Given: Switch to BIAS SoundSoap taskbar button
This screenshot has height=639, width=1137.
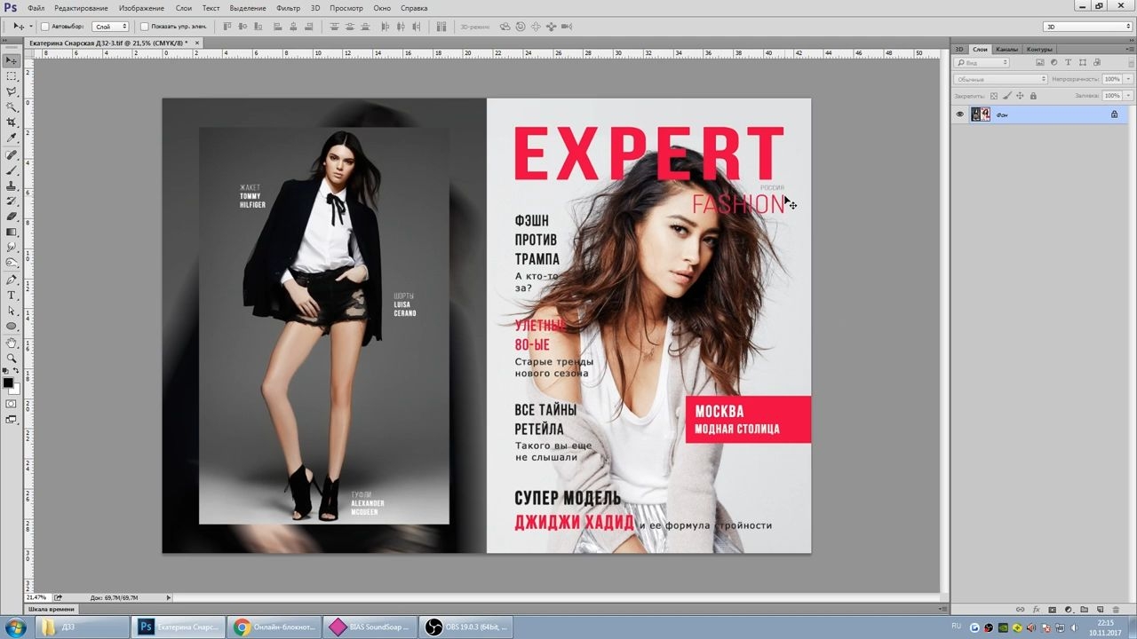Looking at the screenshot, I should 369,627.
